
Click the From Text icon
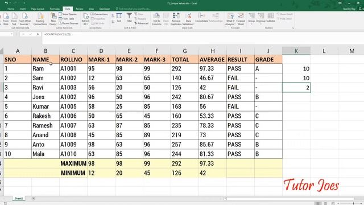tap(14, 19)
